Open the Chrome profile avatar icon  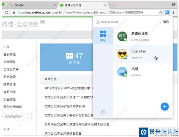[174, 4]
